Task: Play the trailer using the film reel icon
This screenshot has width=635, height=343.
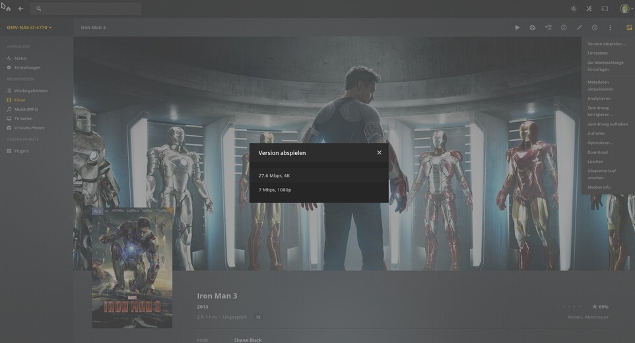Action: 533,28
